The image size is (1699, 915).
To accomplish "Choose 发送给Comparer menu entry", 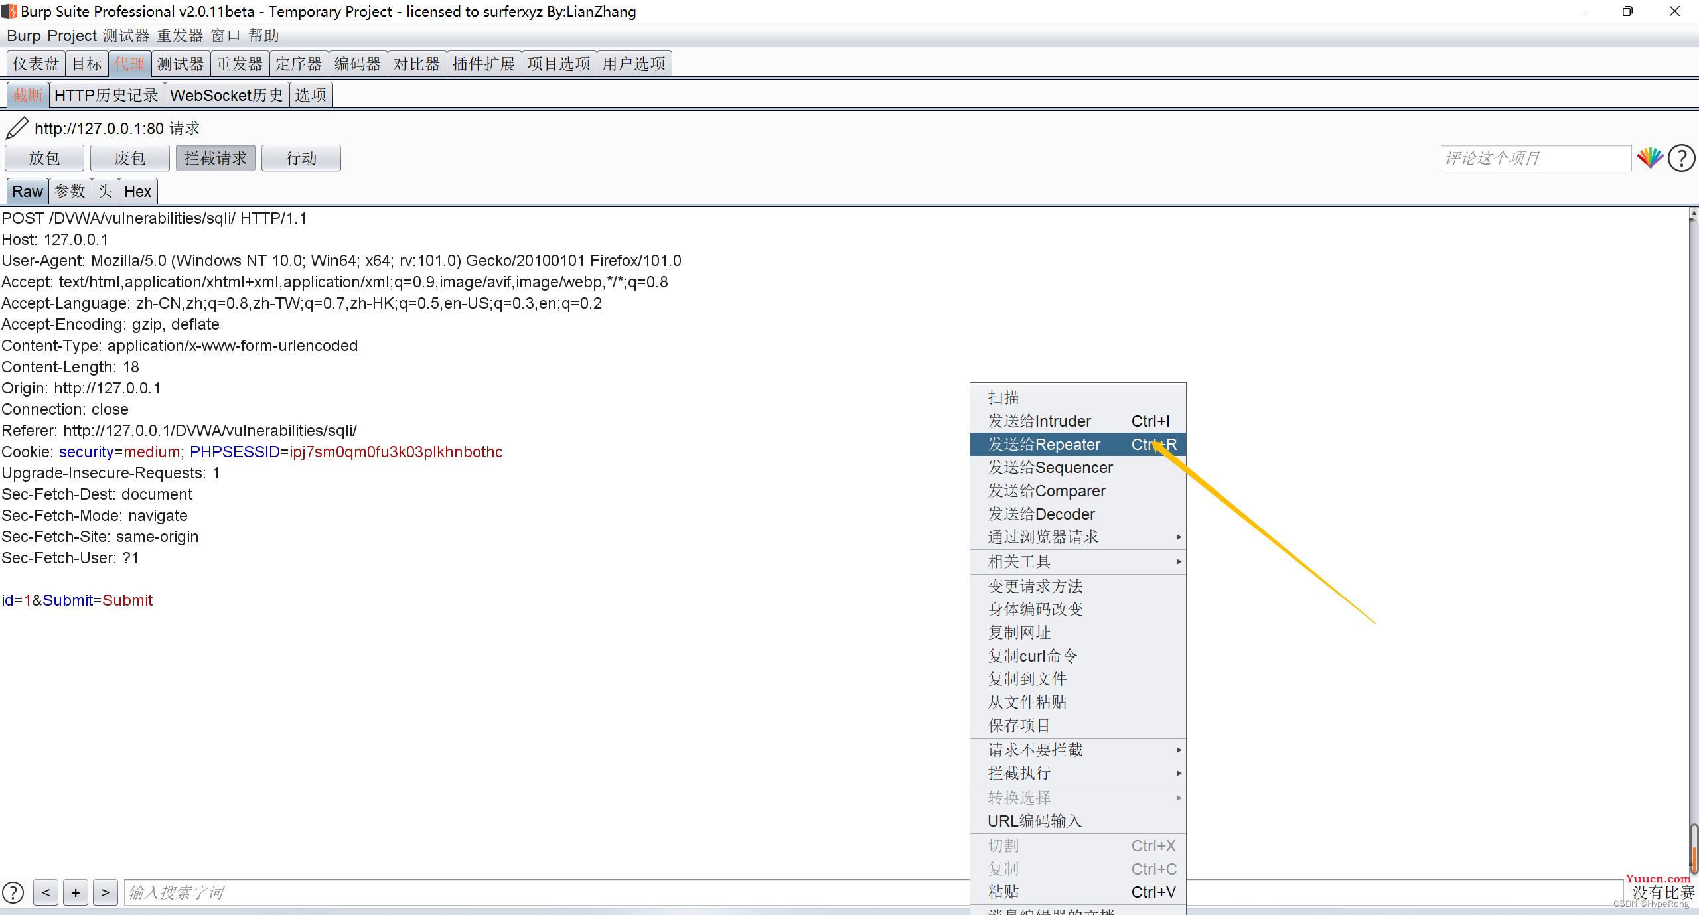I will click(x=1078, y=490).
